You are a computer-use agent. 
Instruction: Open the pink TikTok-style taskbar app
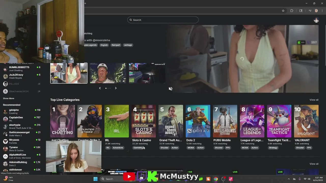[x=231, y=179]
